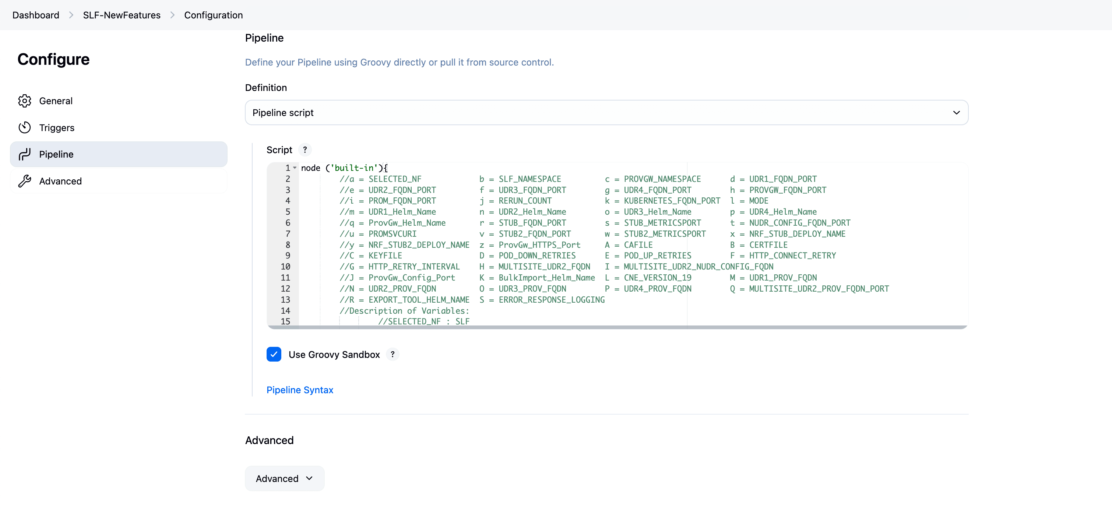Viewport: 1112px width, 514px height.
Task: Open the Use Groovy Sandbox help icon
Action: click(393, 354)
